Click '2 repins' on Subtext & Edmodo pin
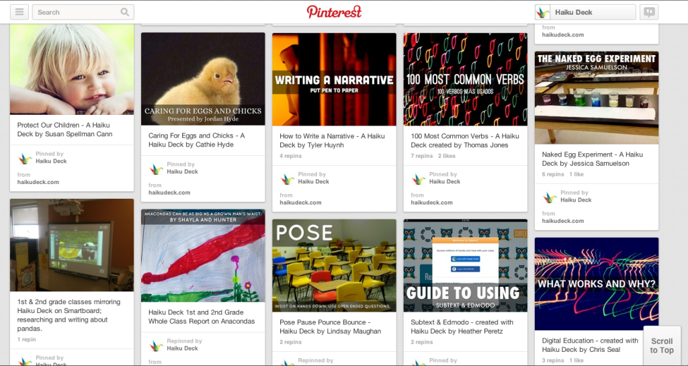 [422, 342]
